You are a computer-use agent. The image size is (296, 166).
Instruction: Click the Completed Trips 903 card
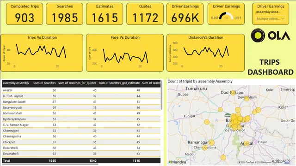point(25,14)
